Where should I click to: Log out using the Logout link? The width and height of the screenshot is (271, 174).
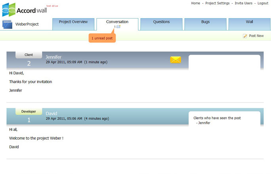tap(263, 3)
